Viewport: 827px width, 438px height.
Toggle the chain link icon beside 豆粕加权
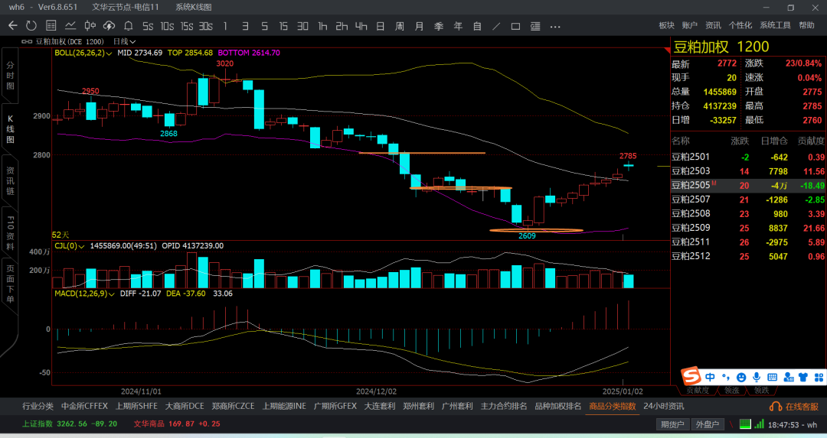coord(27,41)
